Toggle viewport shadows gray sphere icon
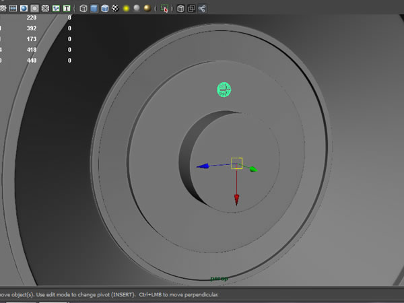 [137, 8]
